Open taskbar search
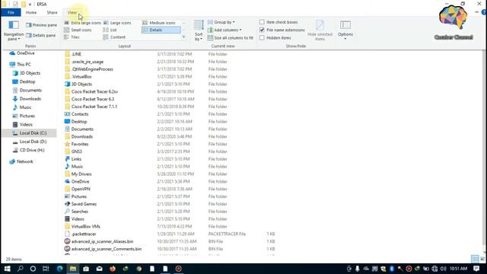The width and height of the screenshot is (487, 274). pyautogui.click(x=21, y=269)
